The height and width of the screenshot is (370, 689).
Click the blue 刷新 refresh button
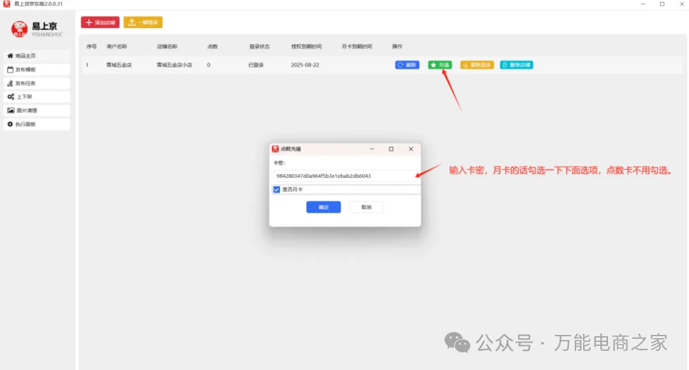407,65
